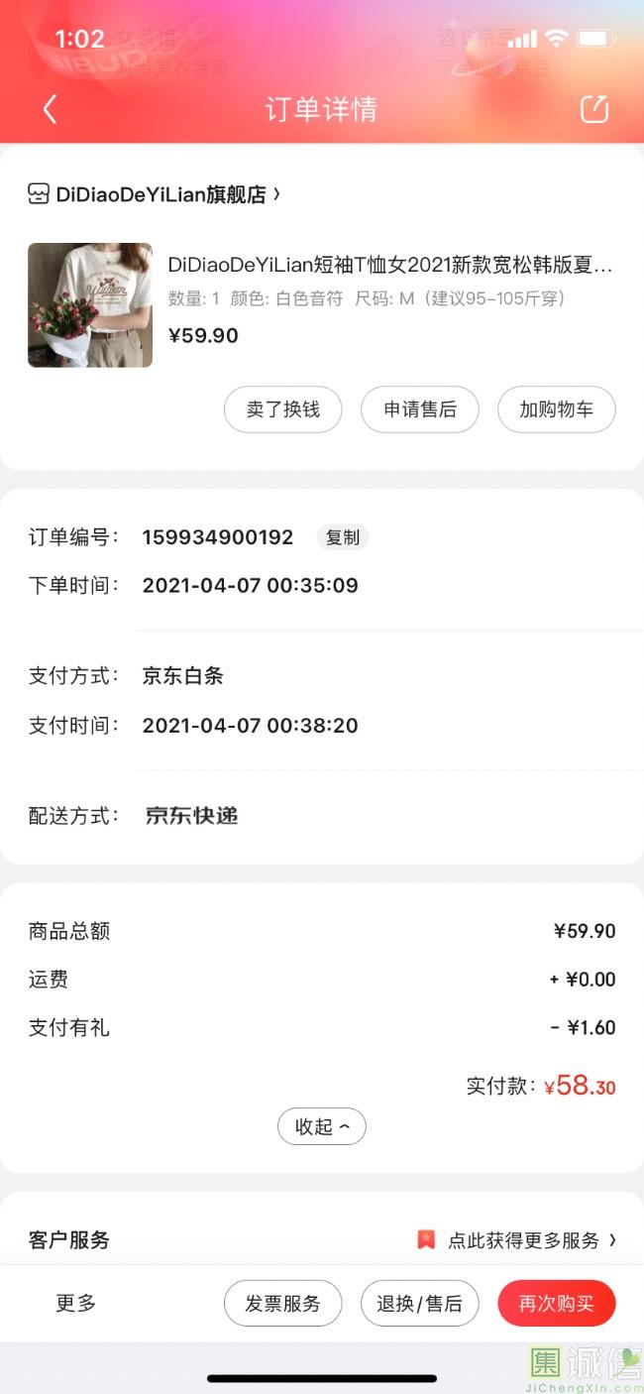Tap the store icon beside DiDiaoDeYiLian旗舰店
The height and width of the screenshot is (1394, 644).
click(x=39, y=194)
